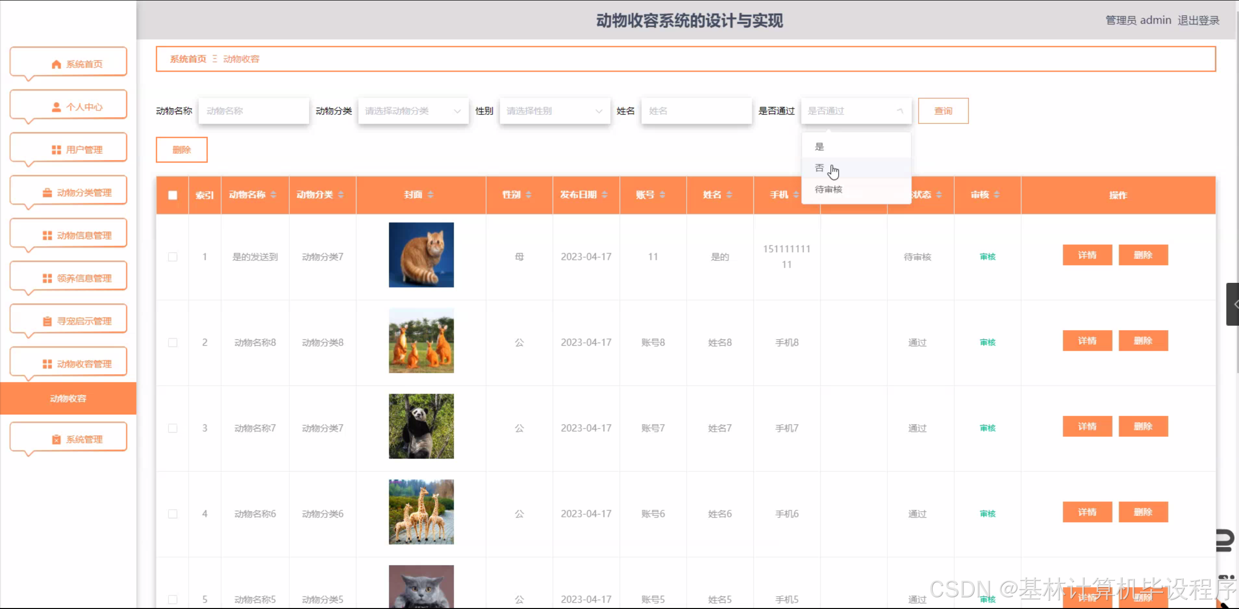Select 是 option in dropdown list

[820, 147]
